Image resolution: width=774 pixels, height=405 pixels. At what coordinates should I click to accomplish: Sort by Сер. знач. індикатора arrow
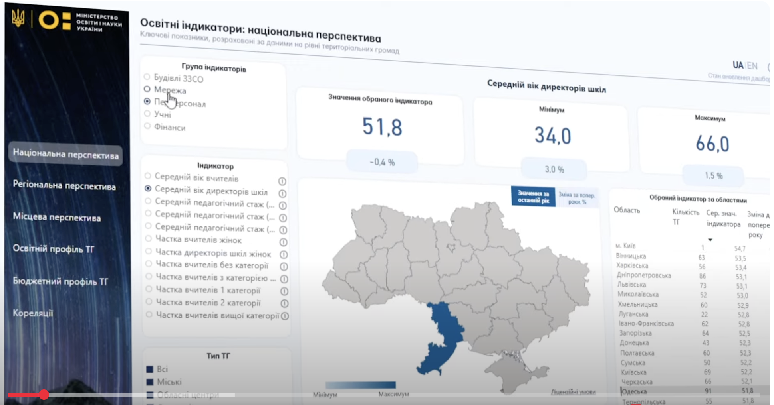tap(710, 240)
